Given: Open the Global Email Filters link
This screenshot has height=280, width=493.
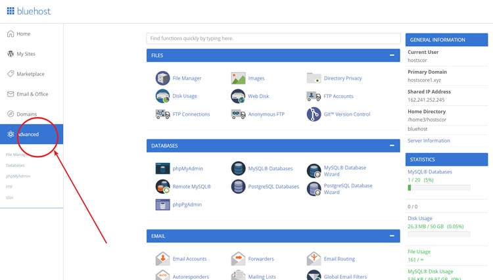Looking at the screenshot, I should pyautogui.click(x=345, y=277).
